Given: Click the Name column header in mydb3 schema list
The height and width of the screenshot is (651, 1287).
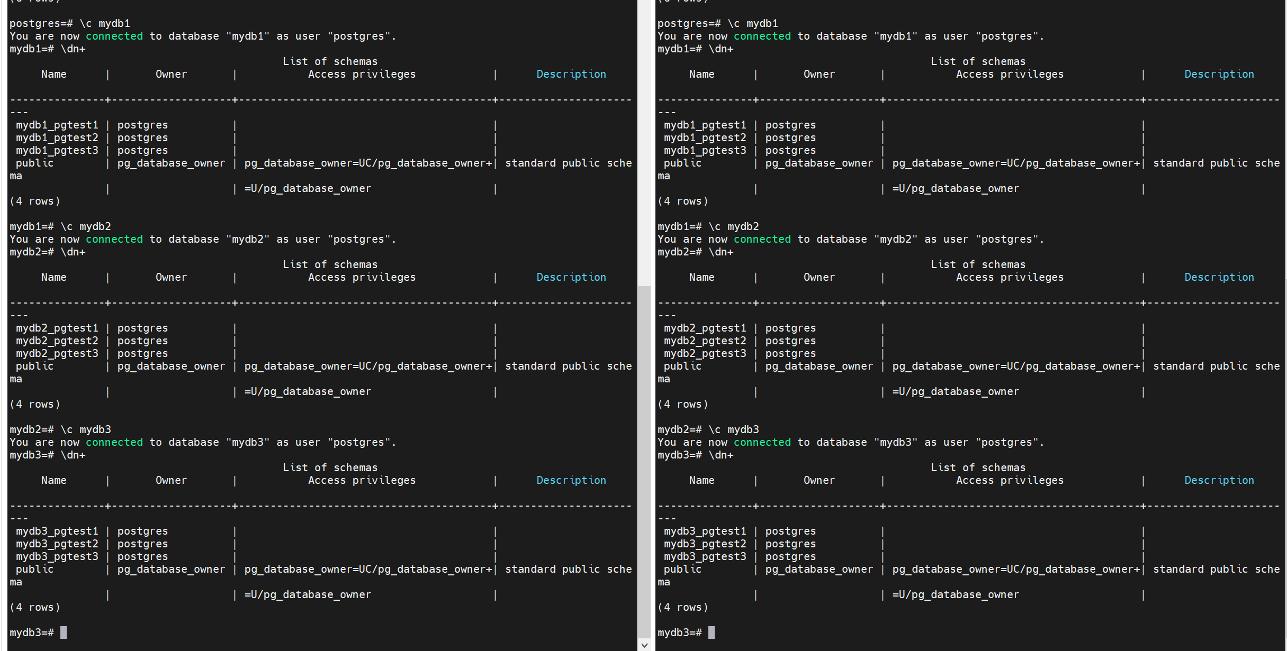Looking at the screenshot, I should point(54,480).
